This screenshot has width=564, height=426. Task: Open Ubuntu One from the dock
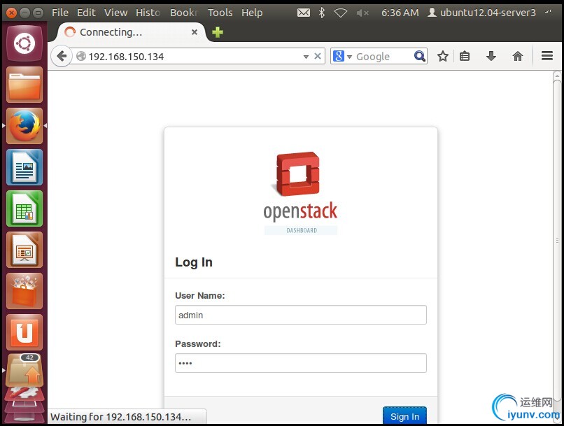[x=24, y=332]
